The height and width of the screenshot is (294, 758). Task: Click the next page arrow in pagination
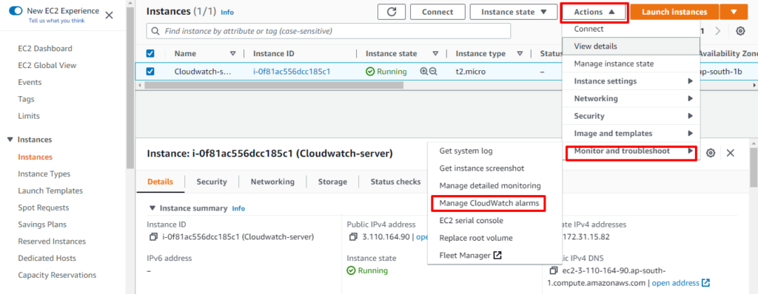tap(717, 31)
